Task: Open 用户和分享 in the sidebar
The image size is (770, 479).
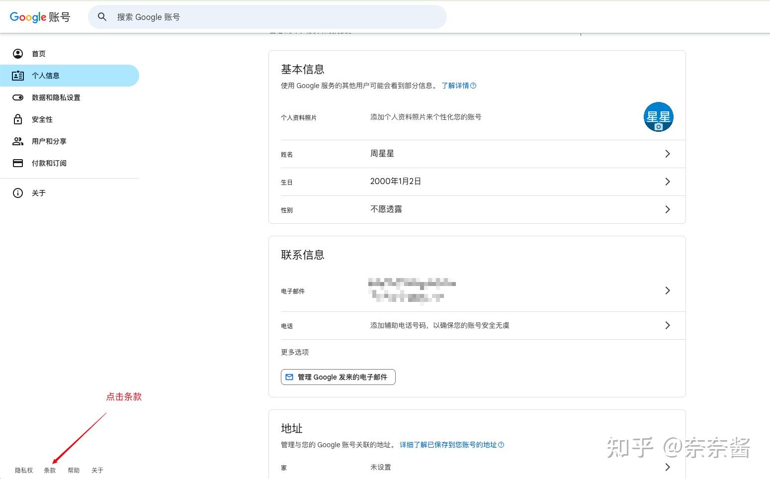Action: point(70,141)
